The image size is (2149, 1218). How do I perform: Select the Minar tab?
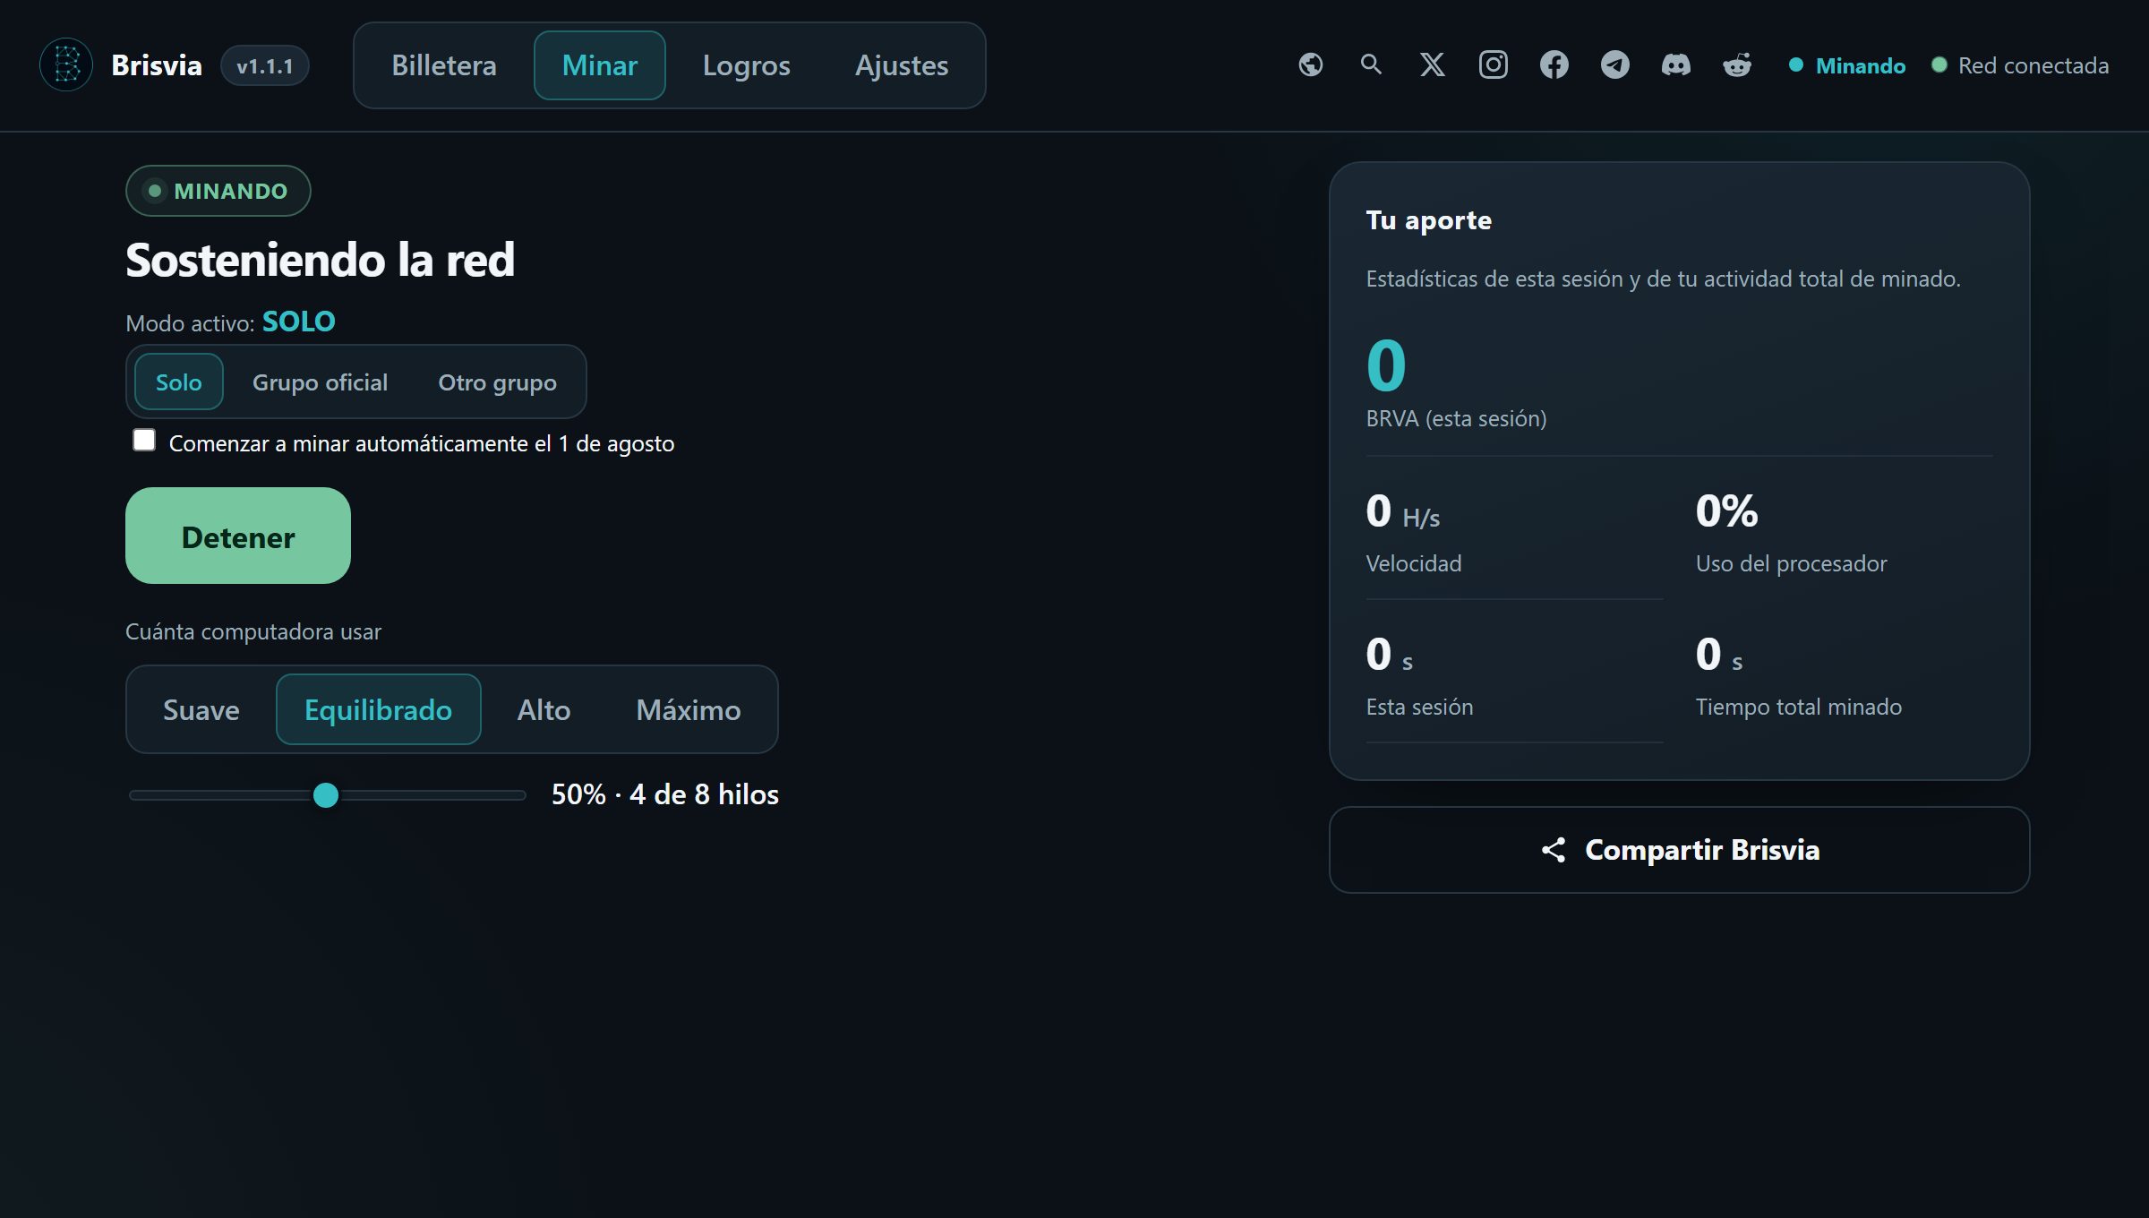point(599,65)
